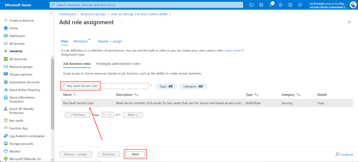
Task: Click the All services icon
Action: 6,44
